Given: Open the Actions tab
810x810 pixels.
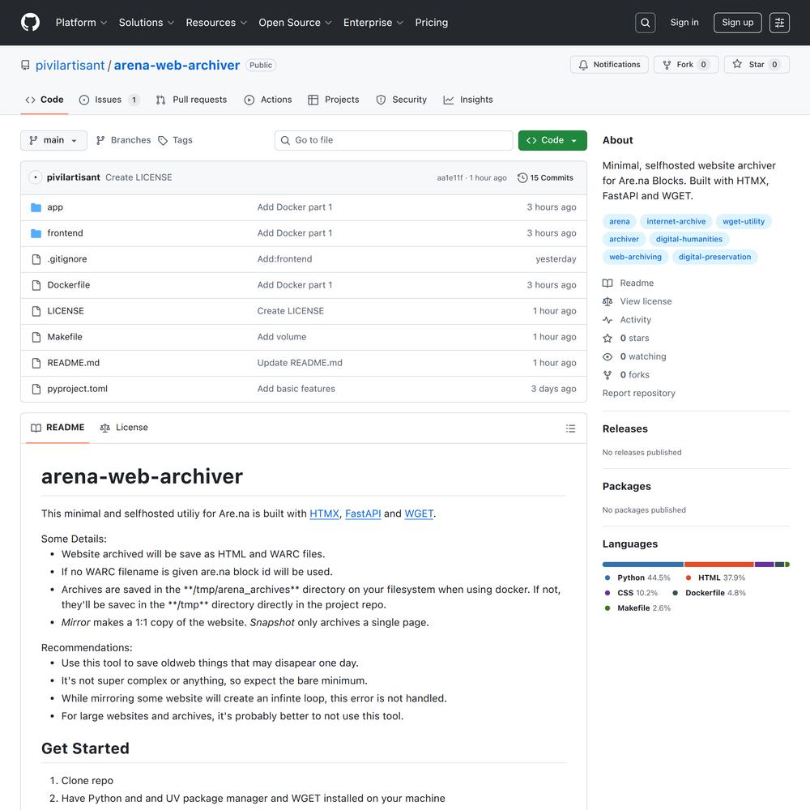Looking at the screenshot, I should [x=268, y=100].
